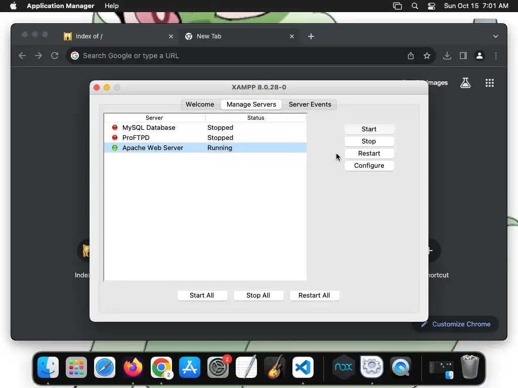Click Chrome back arrow

point(22,56)
